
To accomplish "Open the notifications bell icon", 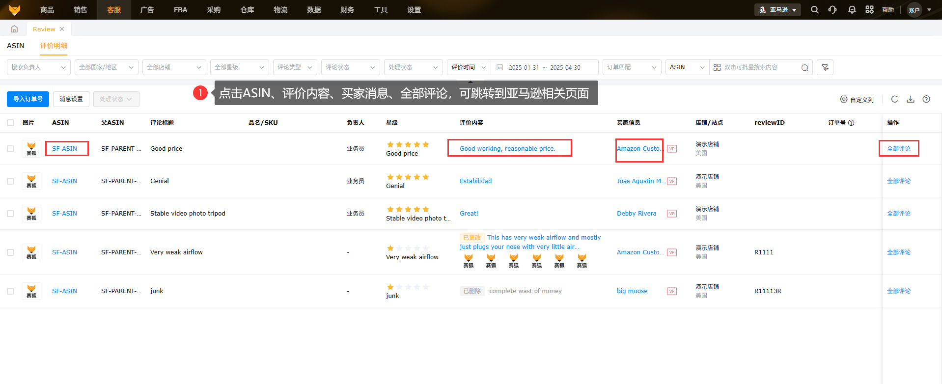I will [852, 10].
